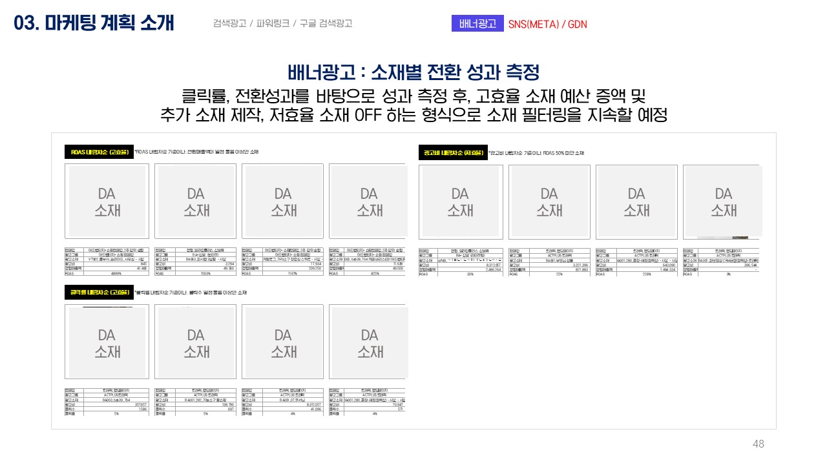This screenshot has width=827, height=465.
Task: Click the ROAS 내림차순 (고효율) black label
Action: (98, 152)
